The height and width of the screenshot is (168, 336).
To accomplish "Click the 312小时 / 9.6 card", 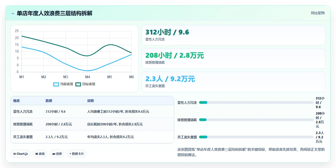I will pyautogui.click(x=234, y=35).
